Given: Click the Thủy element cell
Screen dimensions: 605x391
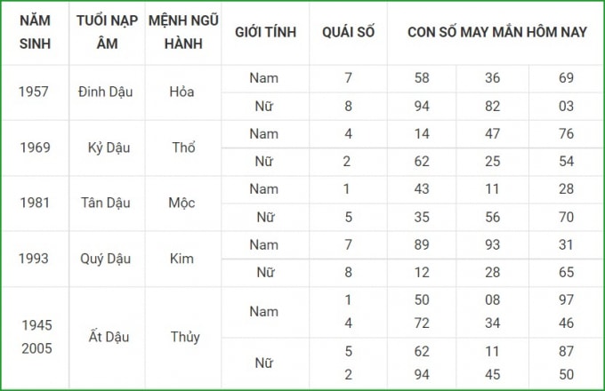Looking at the screenshot, I should coord(185,337).
